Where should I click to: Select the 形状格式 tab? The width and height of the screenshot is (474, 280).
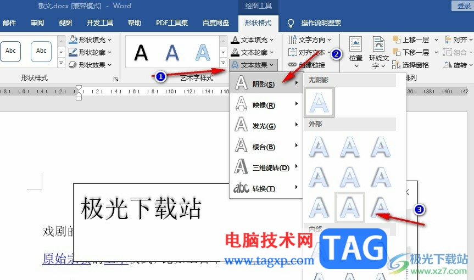258,23
